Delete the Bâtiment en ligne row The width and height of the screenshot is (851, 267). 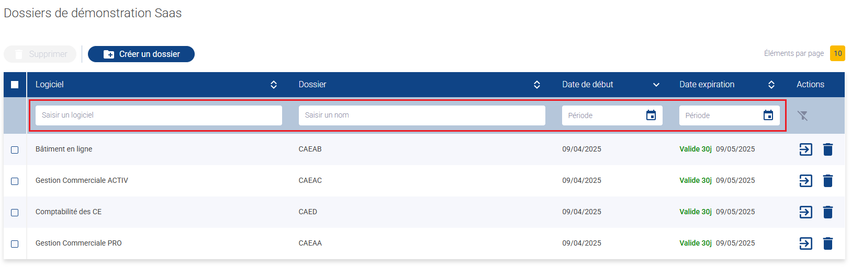pyautogui.click(x=828, y=149)
